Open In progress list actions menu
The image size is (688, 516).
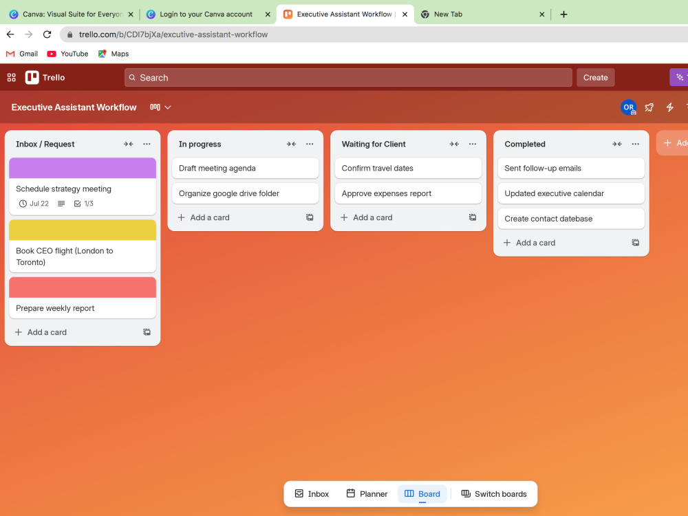pyautogui.click(x=310, y=144)
